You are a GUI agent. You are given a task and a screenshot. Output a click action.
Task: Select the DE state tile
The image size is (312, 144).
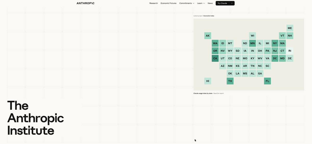click(290, 58)
